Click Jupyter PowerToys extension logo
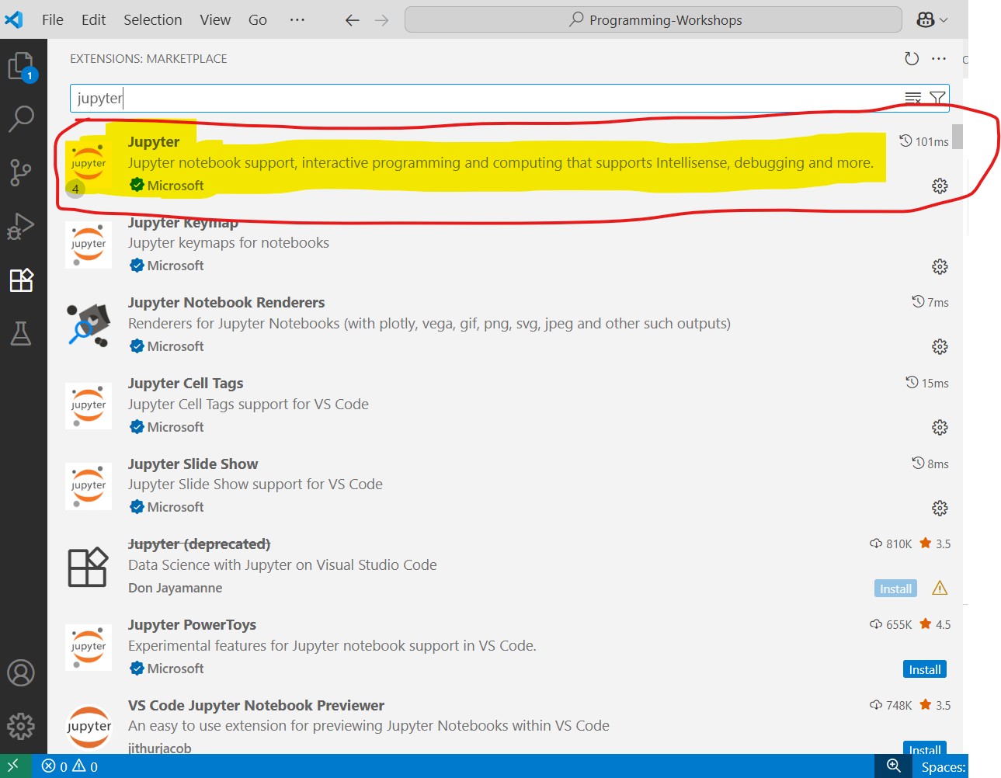The width and height of the screenshot is (1001, 778). (89, 647)
